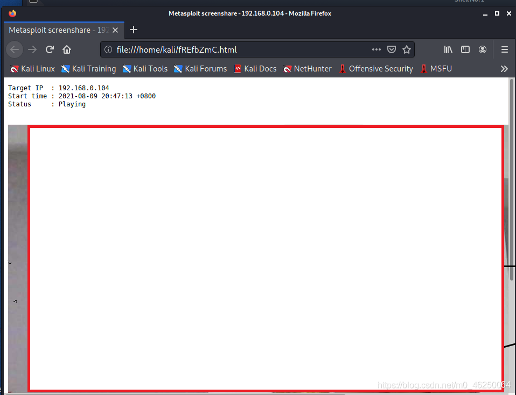Close the Metasploit screenshare tab
This screenshot has height=395, width=516.
(115, 30)
